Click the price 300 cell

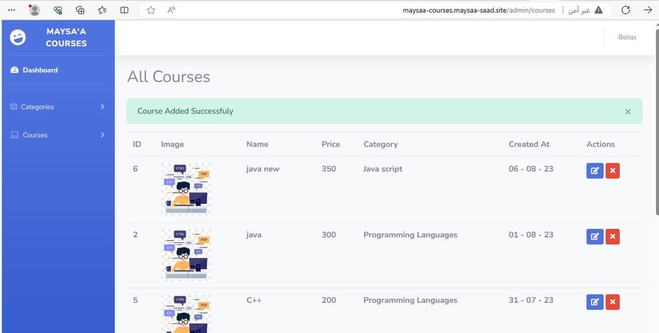click(329, 235)
